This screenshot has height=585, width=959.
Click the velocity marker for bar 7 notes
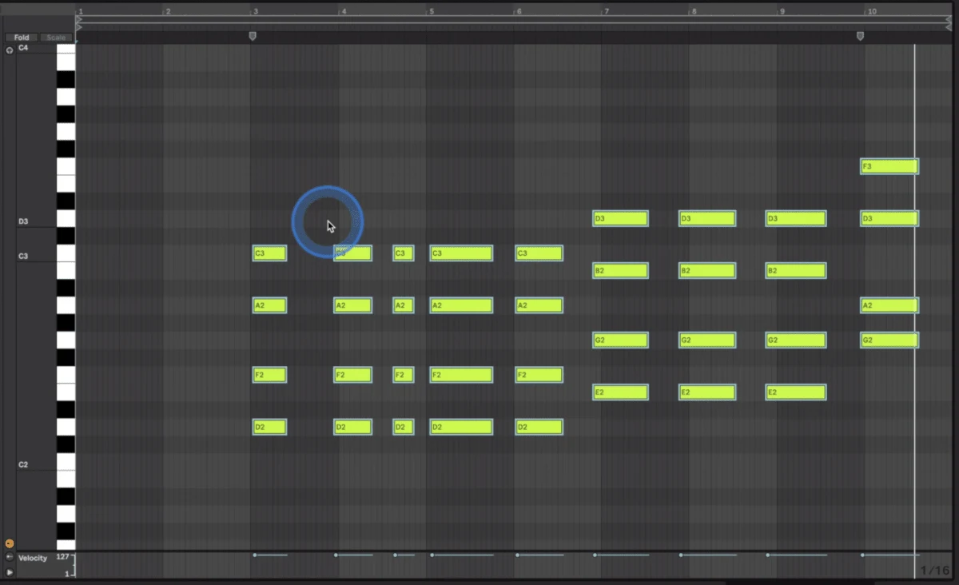click(x=595, y=555)
